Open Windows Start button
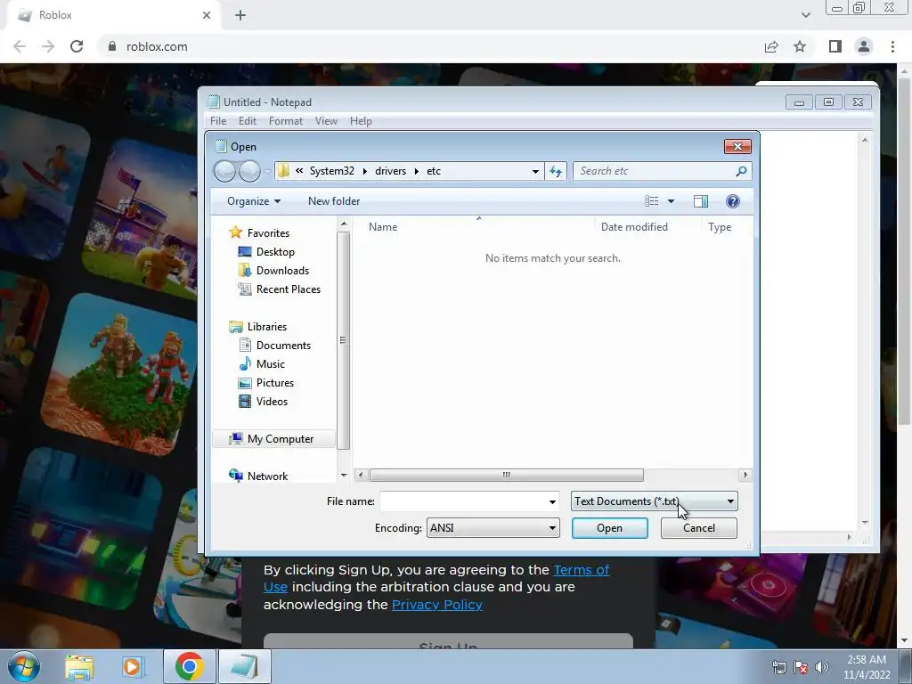 point(24,666)
